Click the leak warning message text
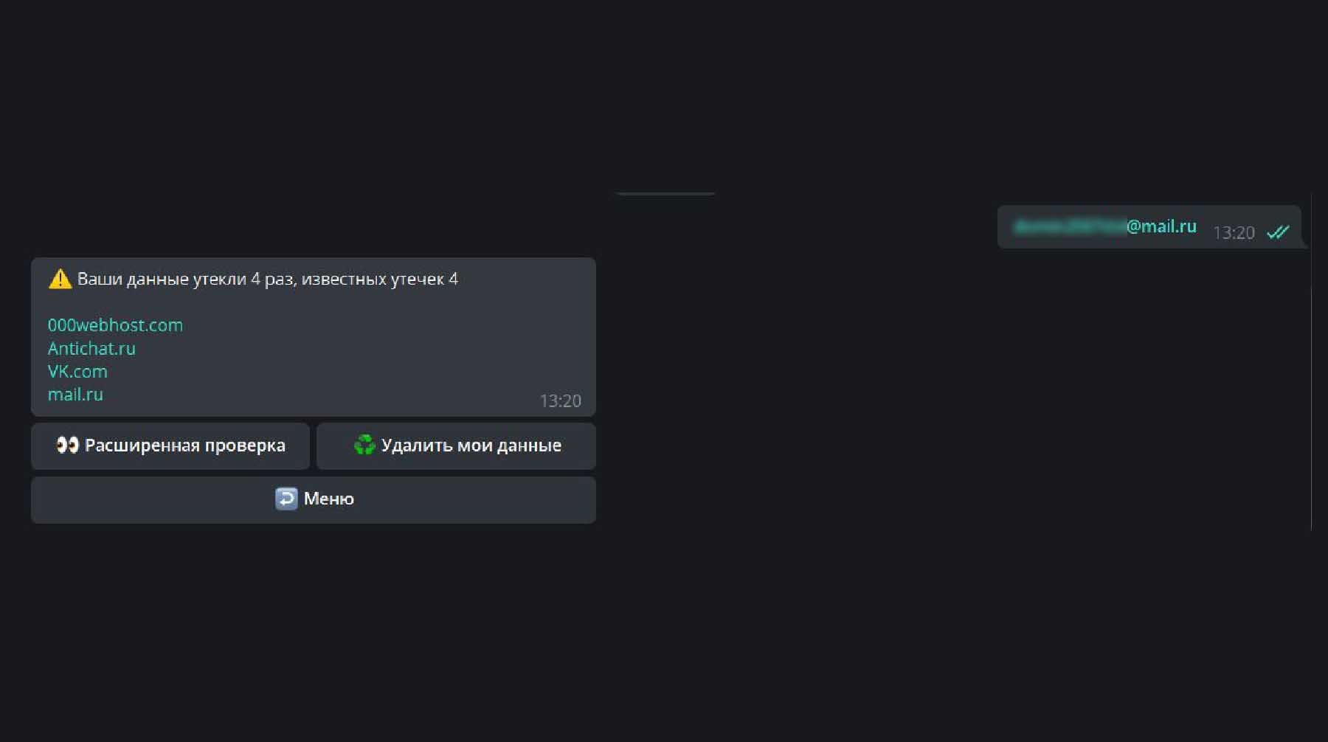The height and width of the screenshot is (742, 1328). (267, 279)
